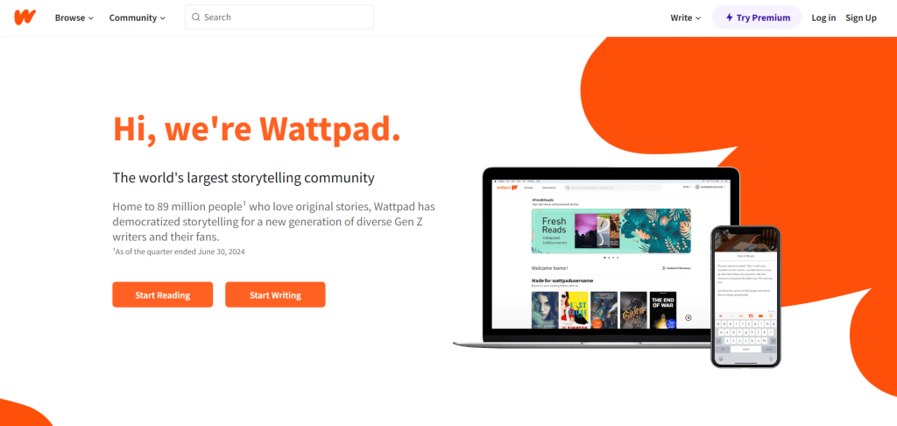
Task: Click the phone mockup image
Action: click(745, 296)
